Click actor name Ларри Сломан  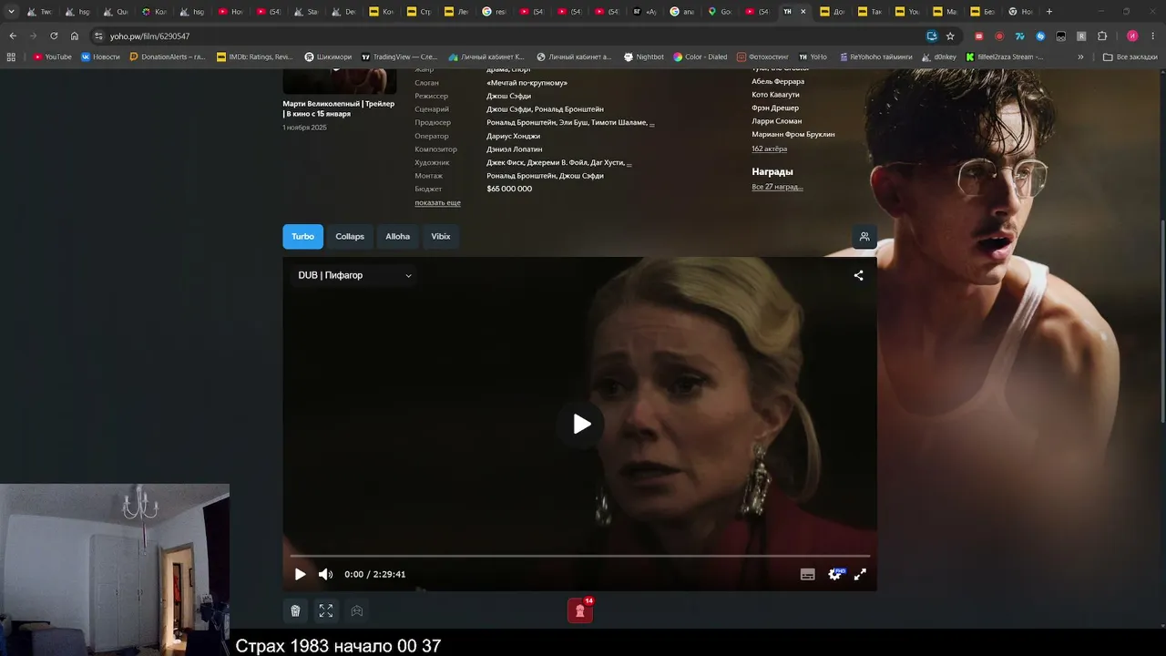click(x=776, y=121)
